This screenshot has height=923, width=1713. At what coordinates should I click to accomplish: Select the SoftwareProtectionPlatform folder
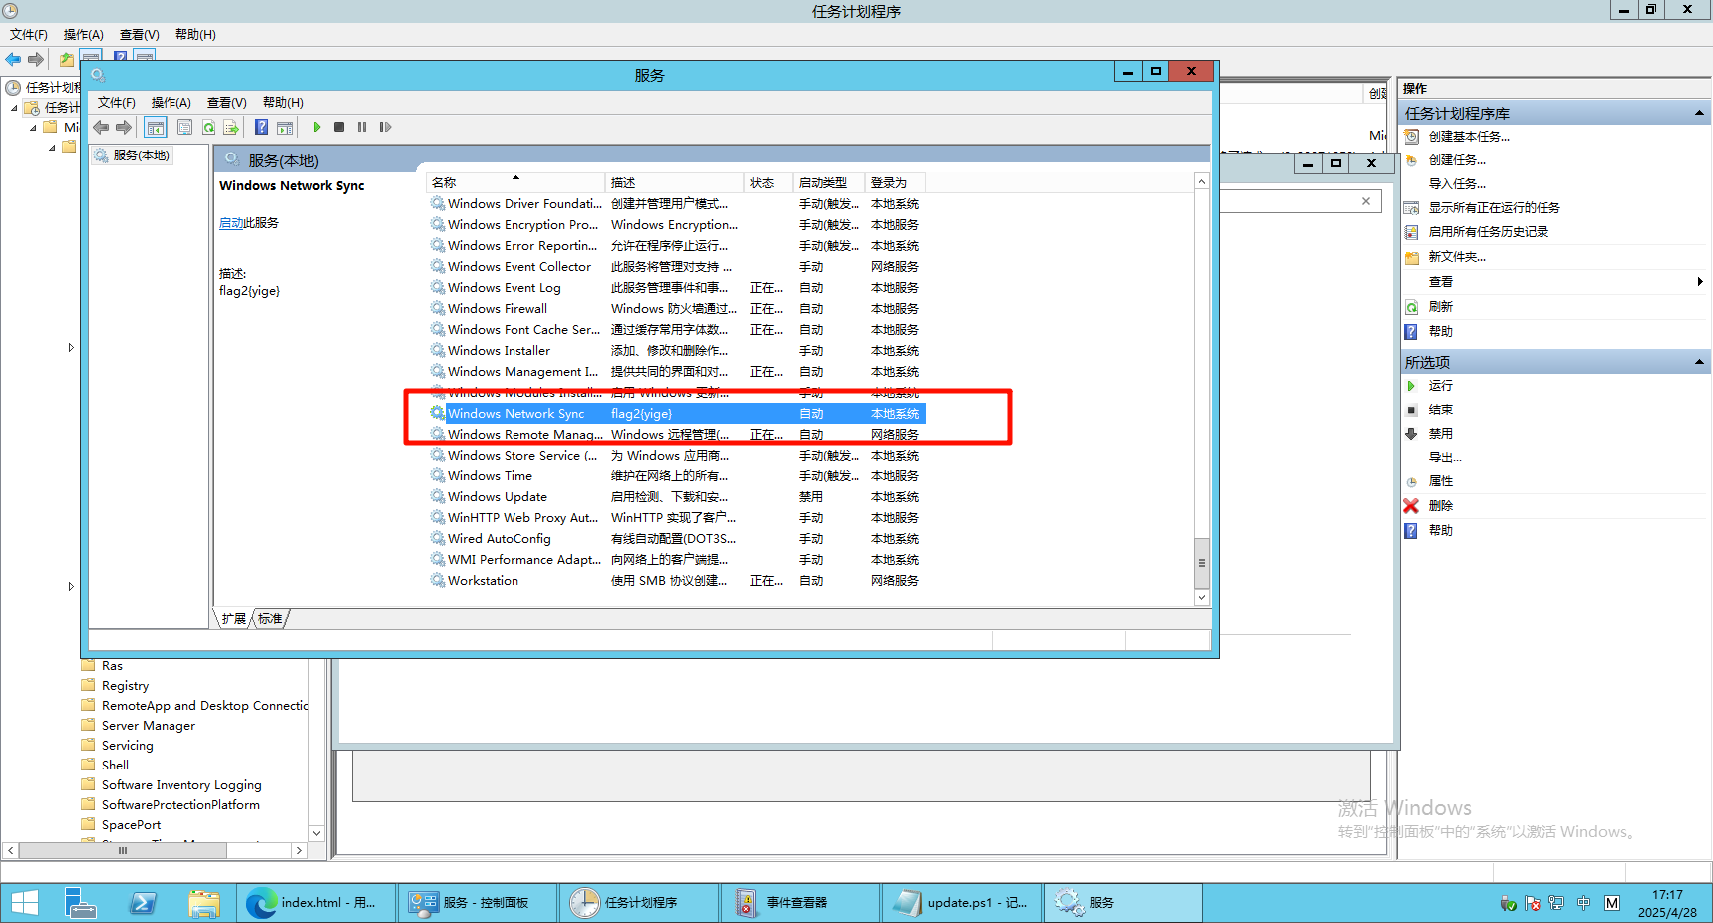tap(180, 805)
